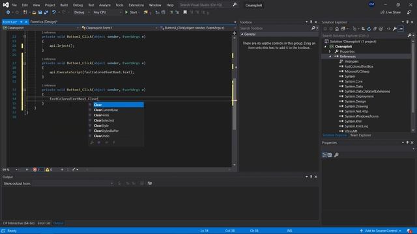Viewport: 417px width, 234px height.
Task: Click the Categorized icon in Properties panel
Action: [x=324, y=155]
